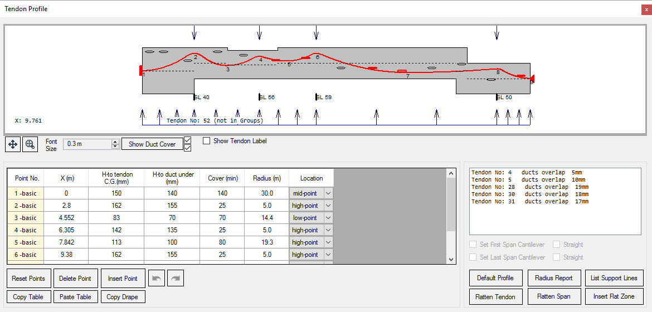Enable Show Tendon Label checkbox

tap(207, 141)
